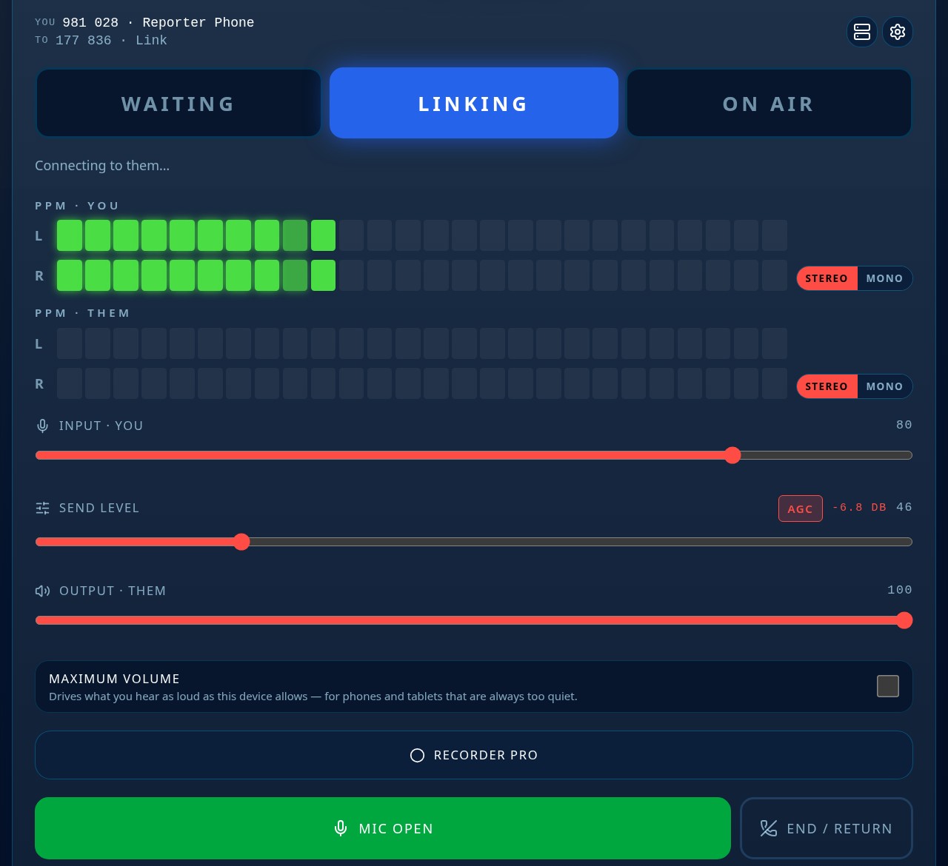Open the server list icon
This screenshot has width=948, height=866.
[x=862, y=32]
